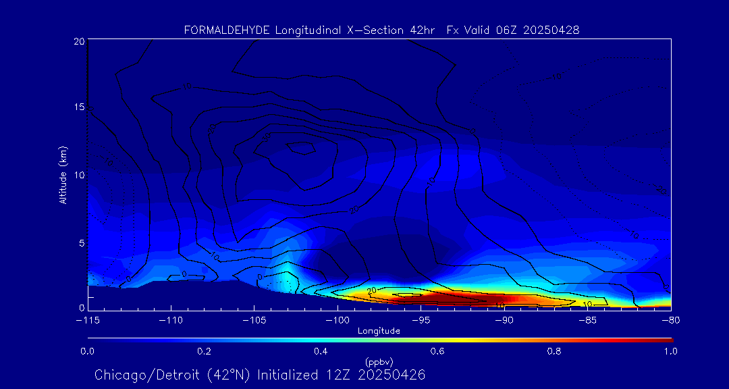Click the color scale label '1.0'
Viewport: 729px width, 389px height.
670,351
